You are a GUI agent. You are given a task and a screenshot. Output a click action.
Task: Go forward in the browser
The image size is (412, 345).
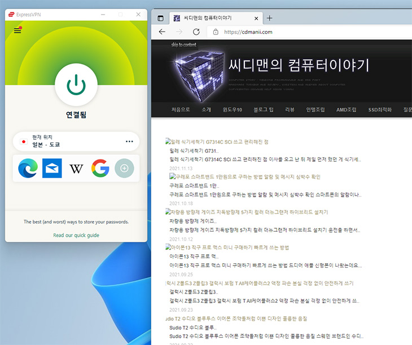tap(179, 32)
